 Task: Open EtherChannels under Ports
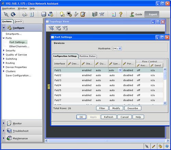click(19, 46)
